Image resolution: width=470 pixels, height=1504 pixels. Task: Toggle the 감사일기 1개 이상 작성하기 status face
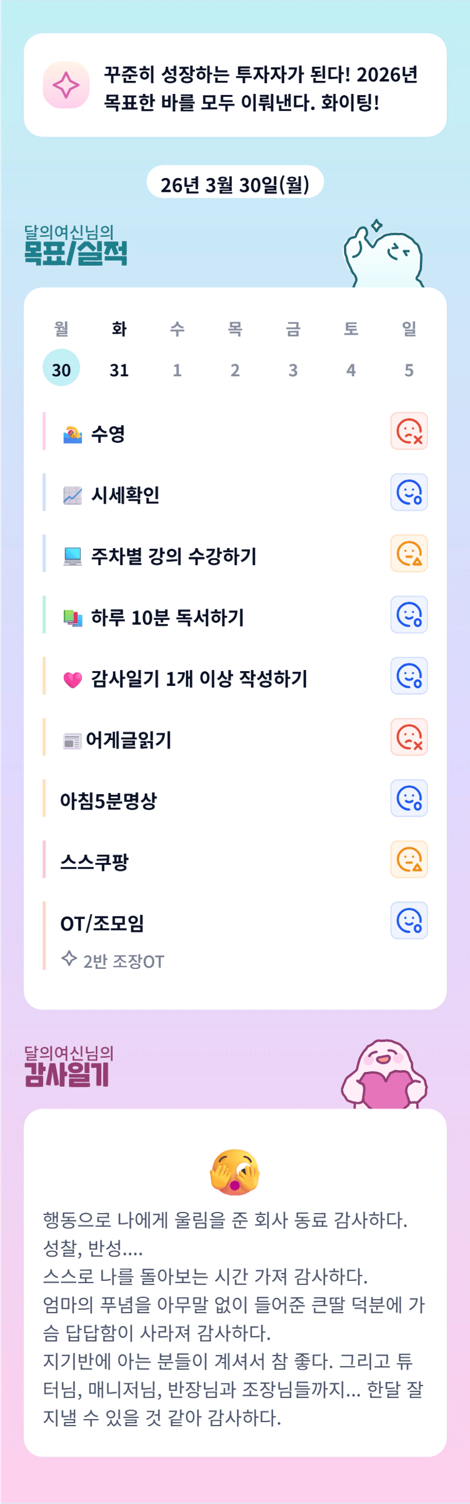click(x=409, y=676)
